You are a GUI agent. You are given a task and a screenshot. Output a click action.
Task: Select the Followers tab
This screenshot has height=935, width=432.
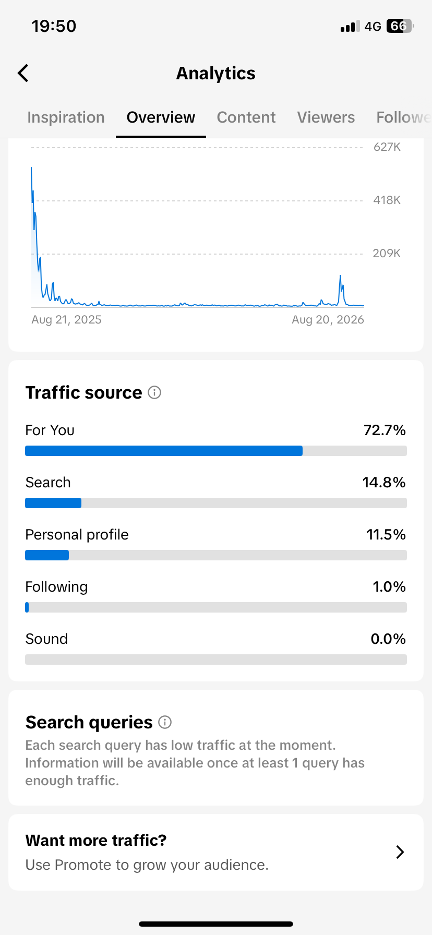[x=404, y=117]
